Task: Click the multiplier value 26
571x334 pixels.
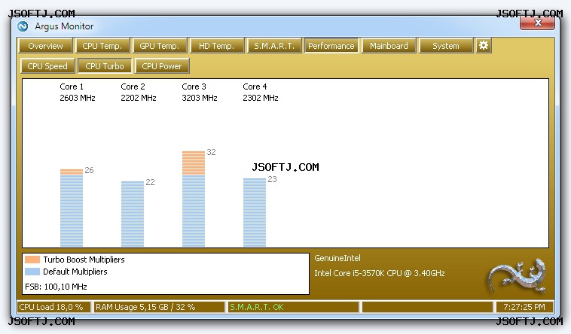Action: pyautogui.click(x=89, y=170)
